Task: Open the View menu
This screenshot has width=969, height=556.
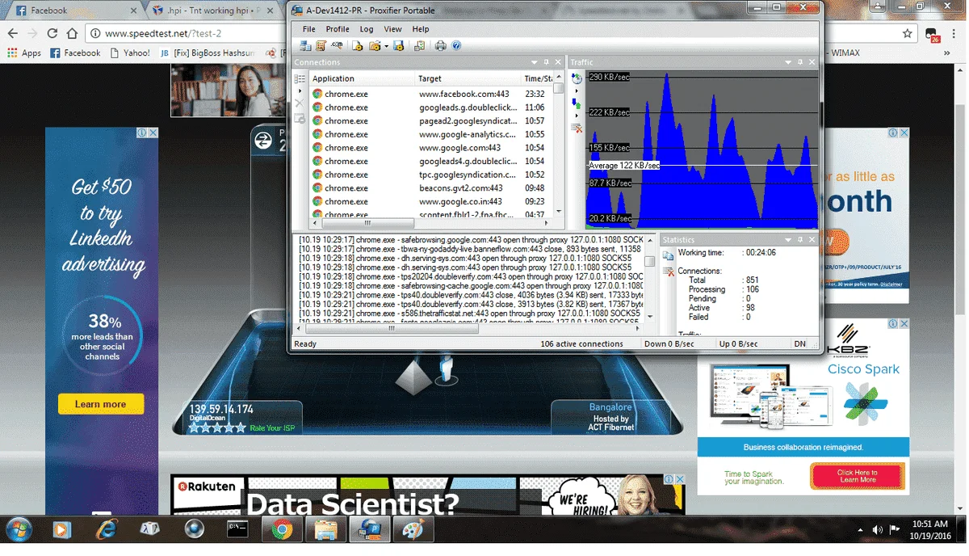Action: click(392, 29)
